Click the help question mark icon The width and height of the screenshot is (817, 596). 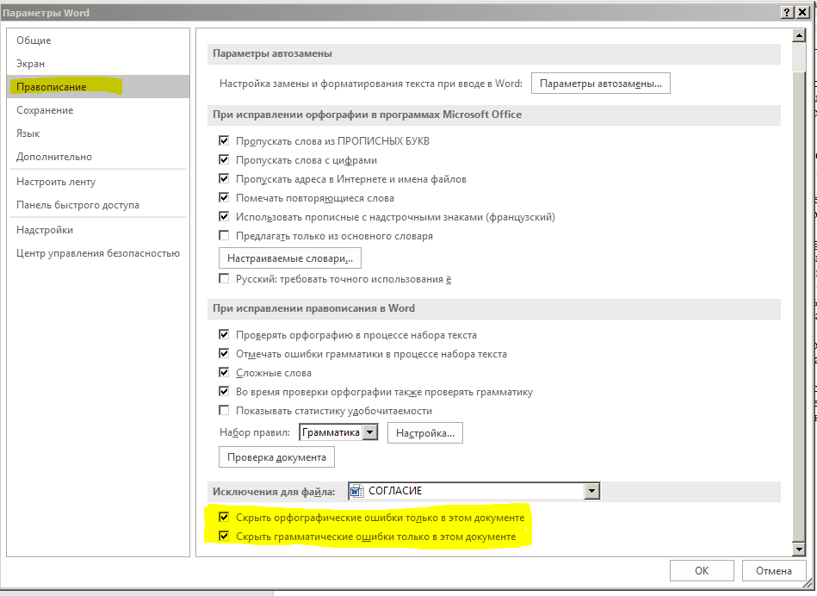[788, 12]
